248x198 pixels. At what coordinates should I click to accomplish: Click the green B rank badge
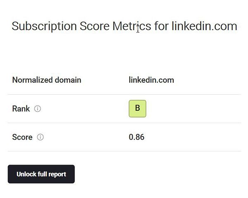(x=137, y=109)
